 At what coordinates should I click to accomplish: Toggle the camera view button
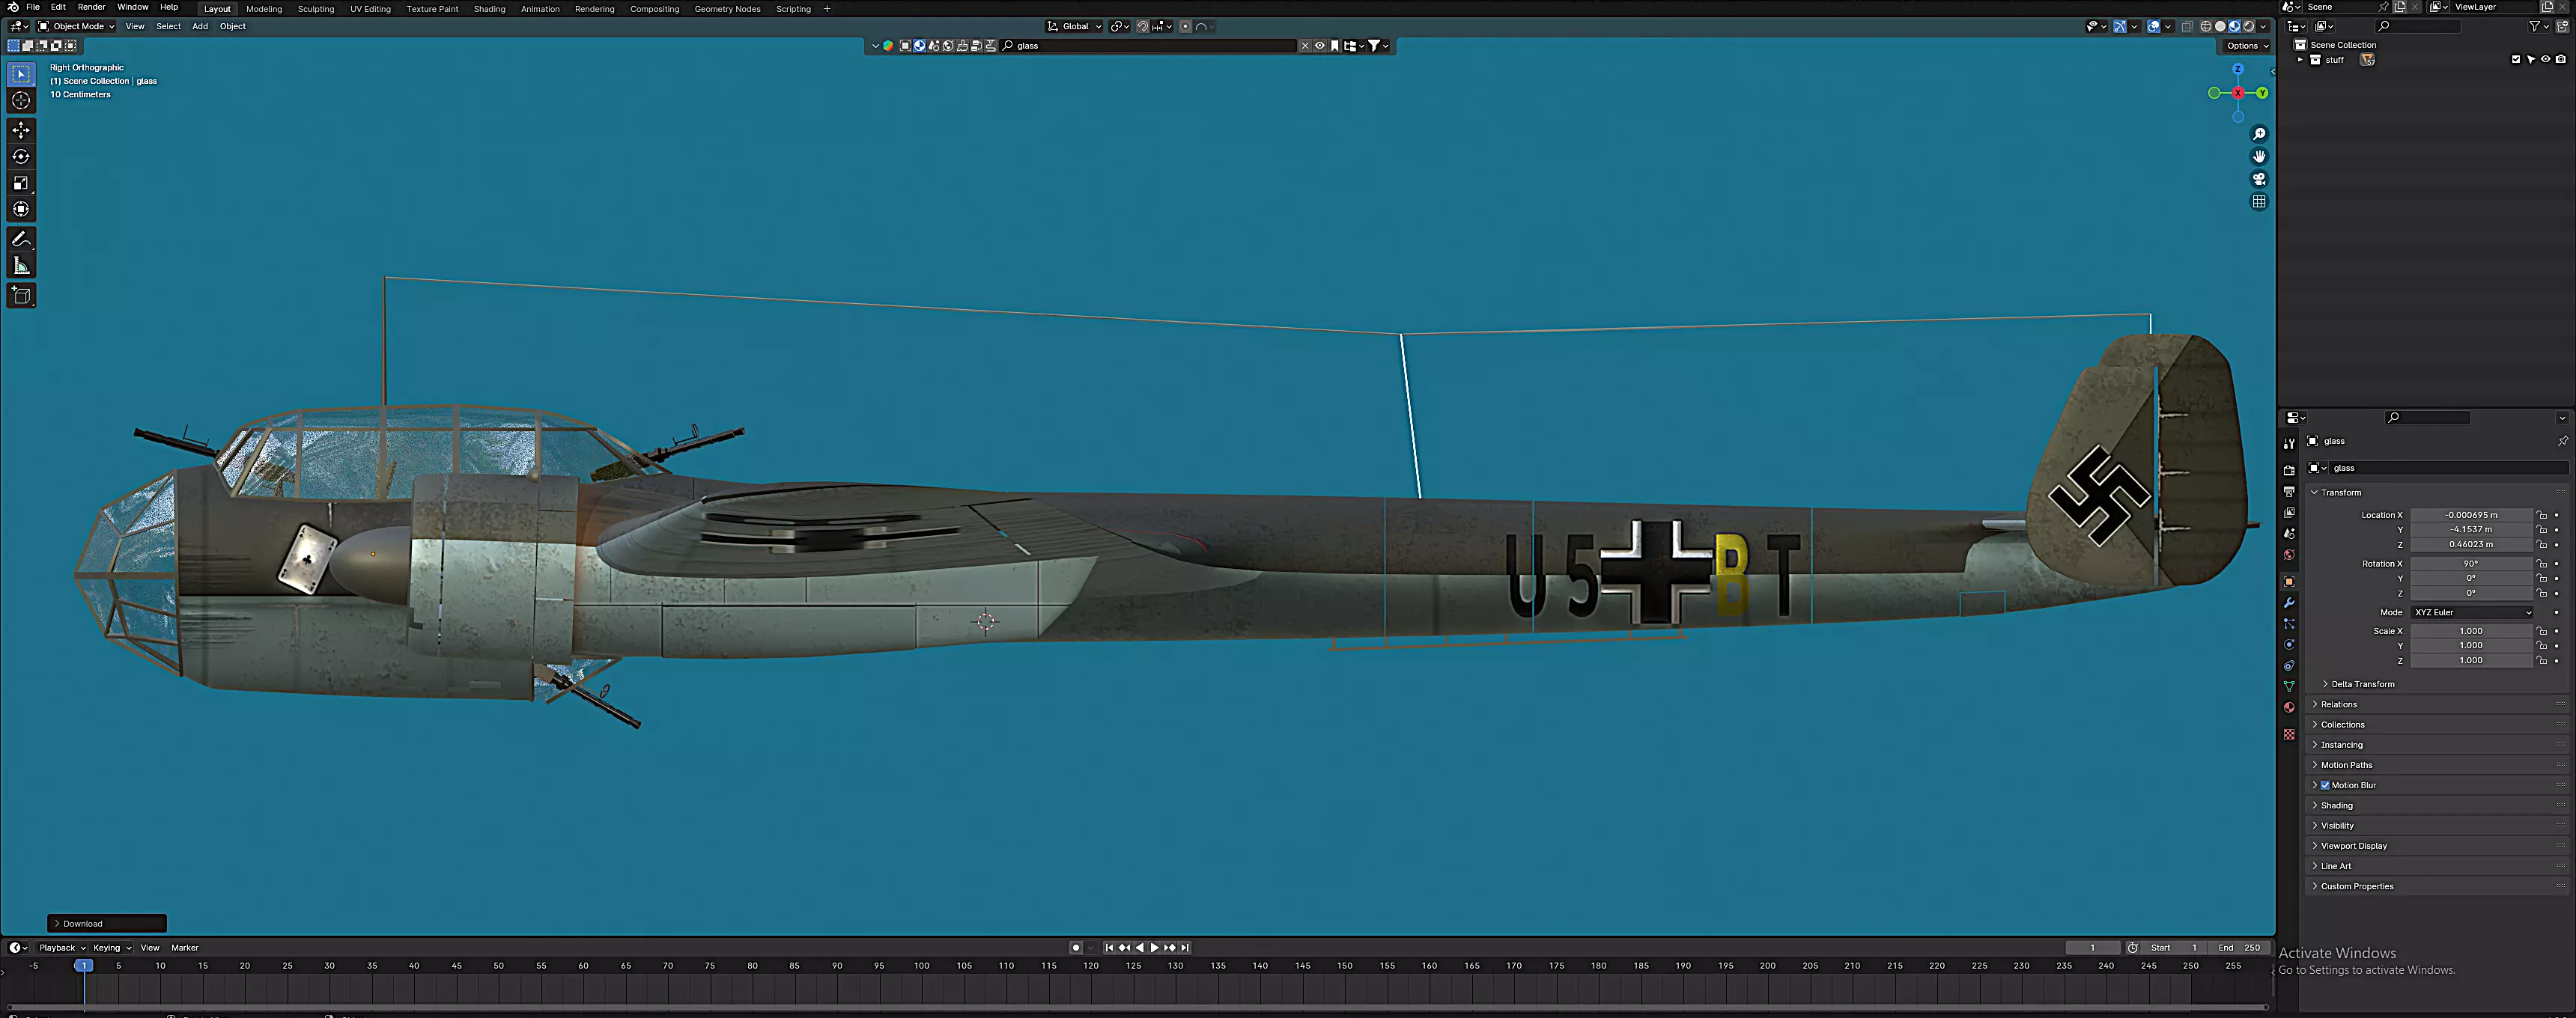pyautogui.click(x=2259, y=179)
